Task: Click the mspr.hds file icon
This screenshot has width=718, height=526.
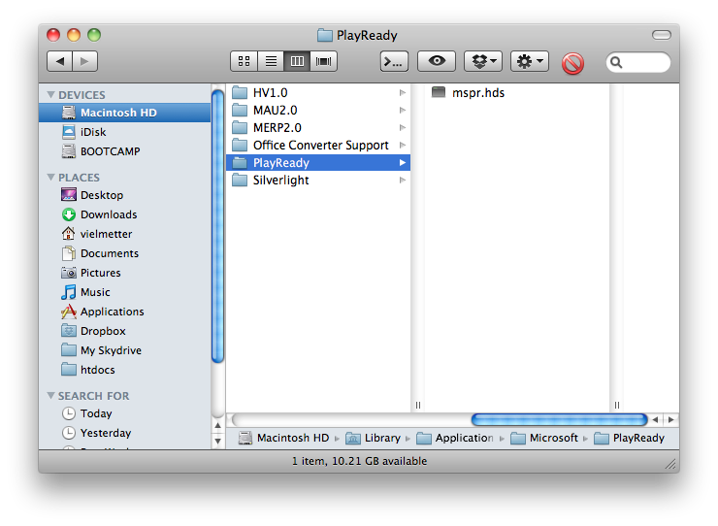Action: (439, 92)
